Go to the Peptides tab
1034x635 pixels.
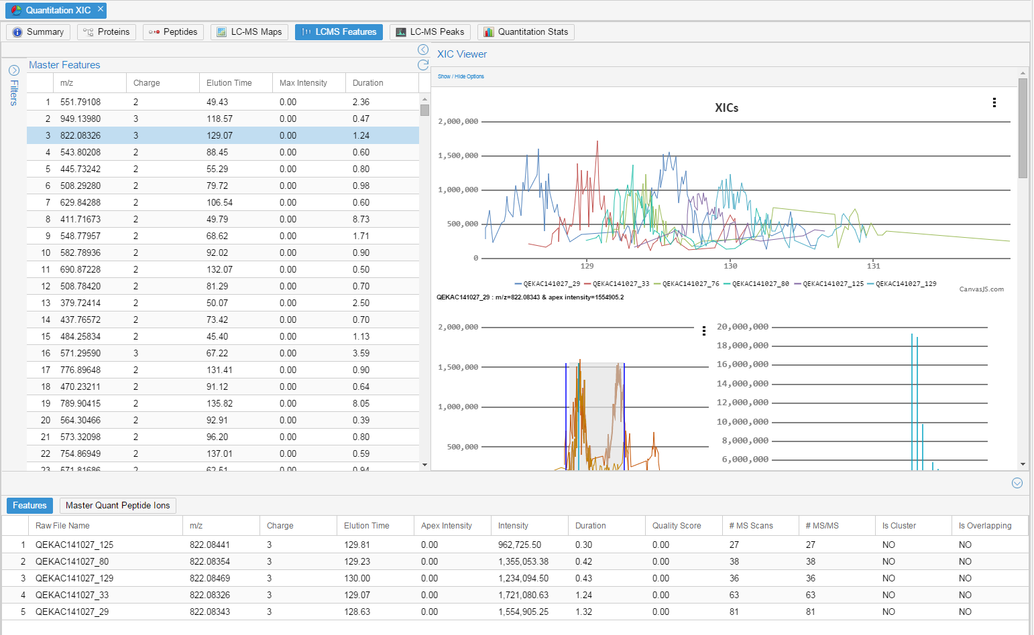[x=173, y=32]
